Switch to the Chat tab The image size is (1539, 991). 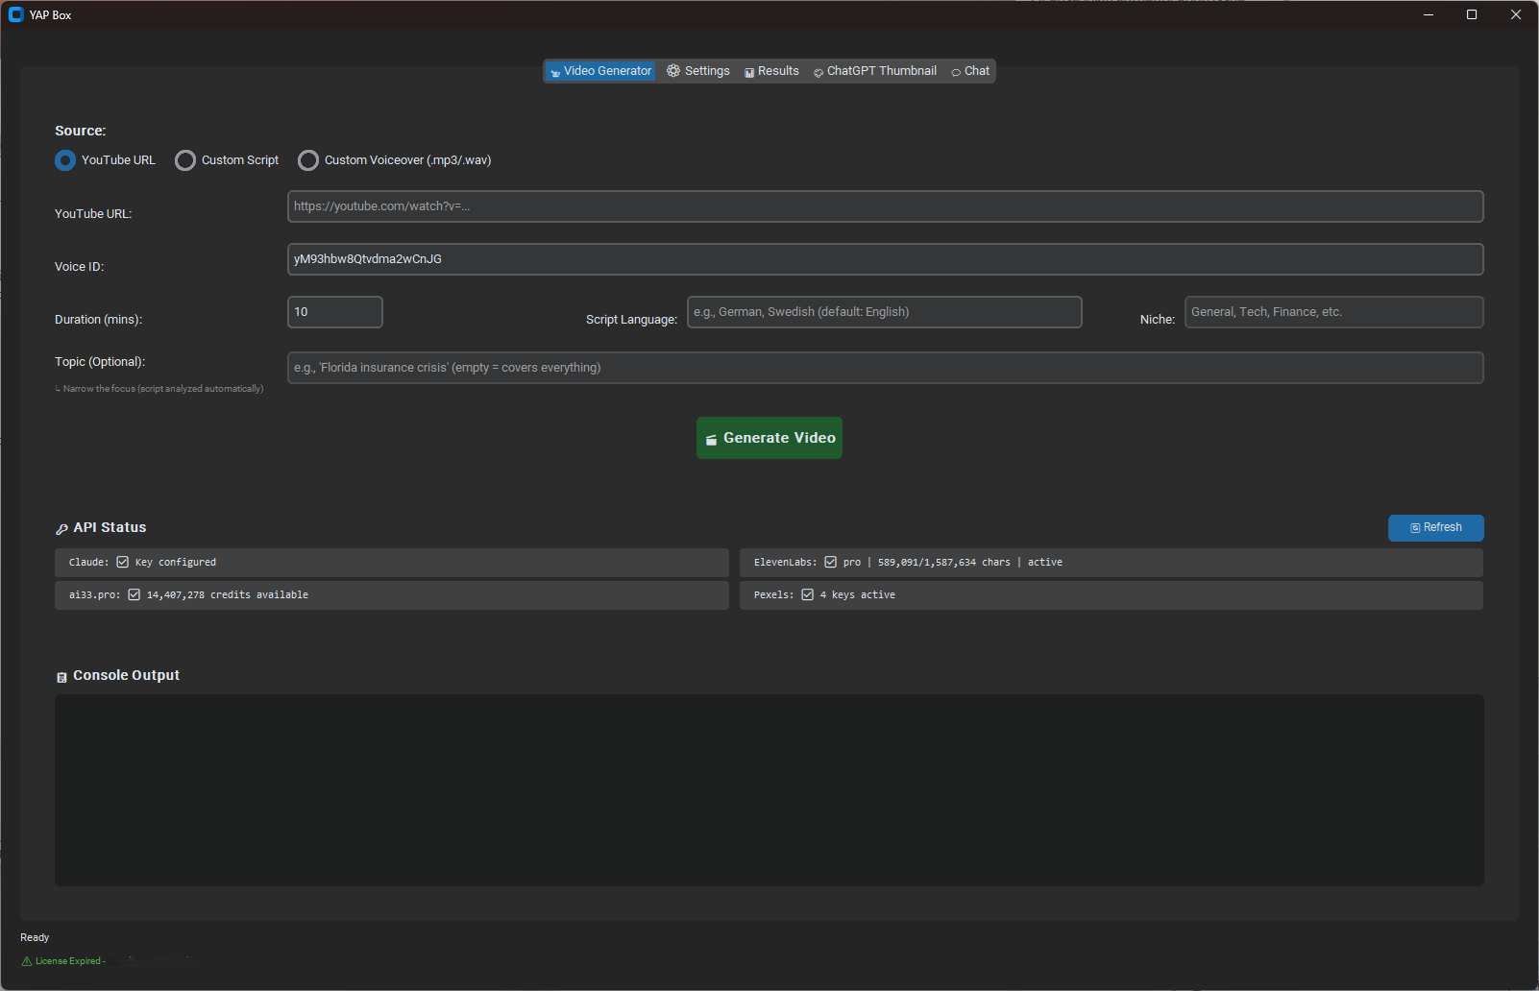coord(970,71)
